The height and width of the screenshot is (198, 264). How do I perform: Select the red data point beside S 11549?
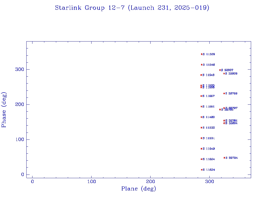point(201,149)
